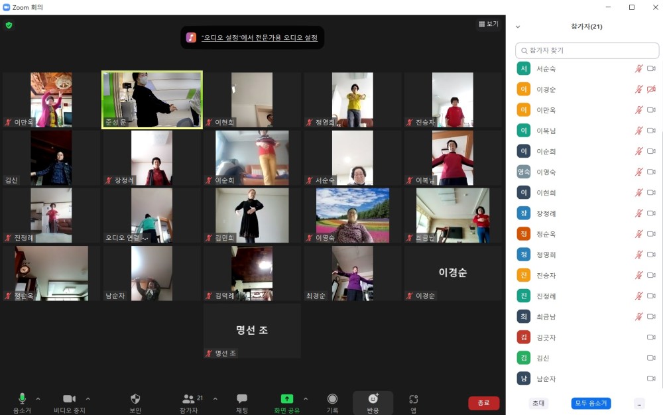This screenshot has height=415, width=663.
Task: Select 정영희 in participants list
Action: 585,255
